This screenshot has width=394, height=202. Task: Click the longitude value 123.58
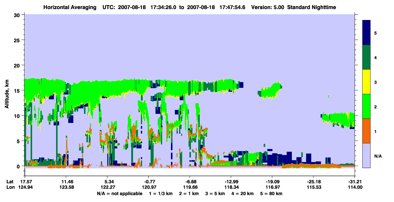[66, 187]
